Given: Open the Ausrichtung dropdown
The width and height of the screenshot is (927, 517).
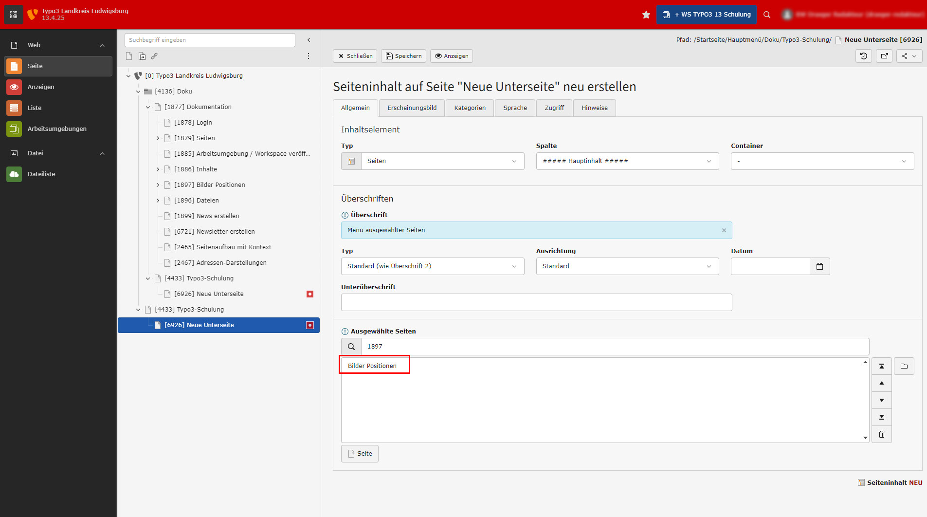Looking at the screenshot, I should tap(627, 266).
